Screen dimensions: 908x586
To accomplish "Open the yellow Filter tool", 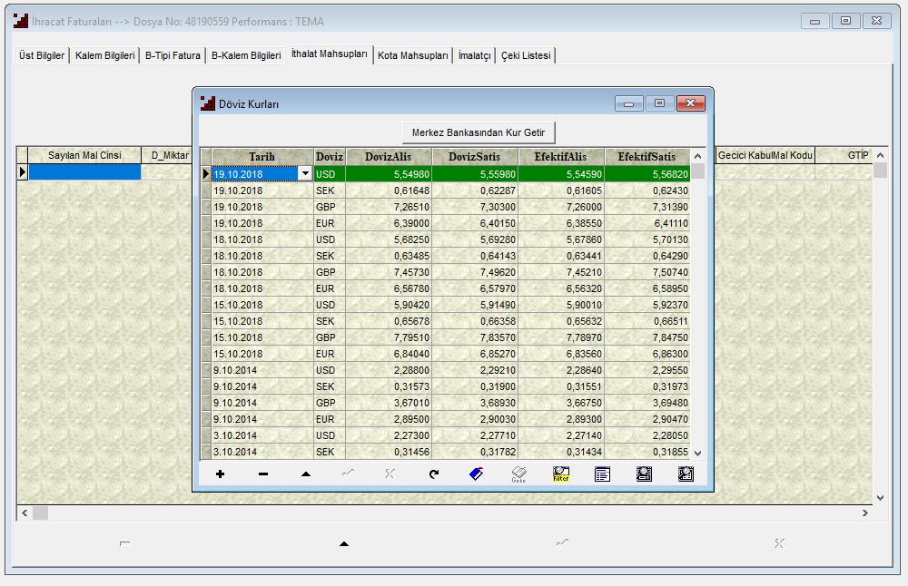I will click(x=561, y=474).
